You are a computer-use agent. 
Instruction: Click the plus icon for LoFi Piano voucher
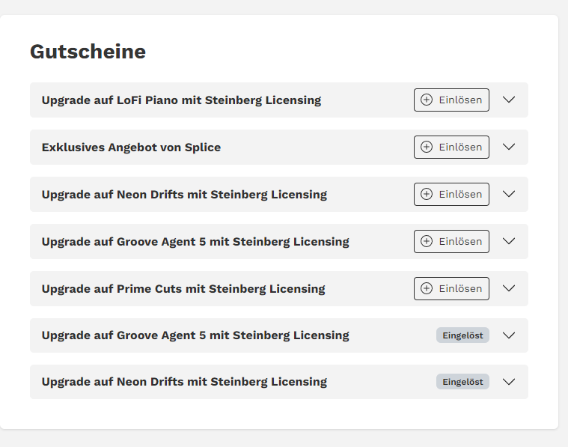point(427,100)
